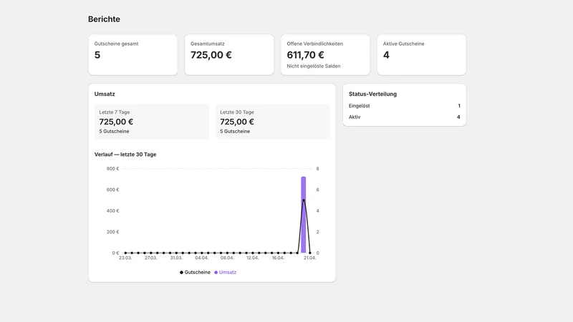Image resolution: width=573 pixels, height=322 pixels.
Task: Click the Umsatz section heading
Action: click(x=105, y=94)
